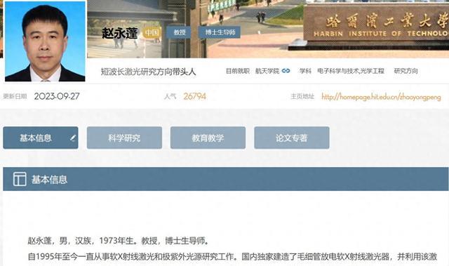Image resolution: width=449 pixels, height=266 pixels.
Task: Open the homepage.hit.edu.cn/zhaoyongpeng link
Action: coord(381,97)
